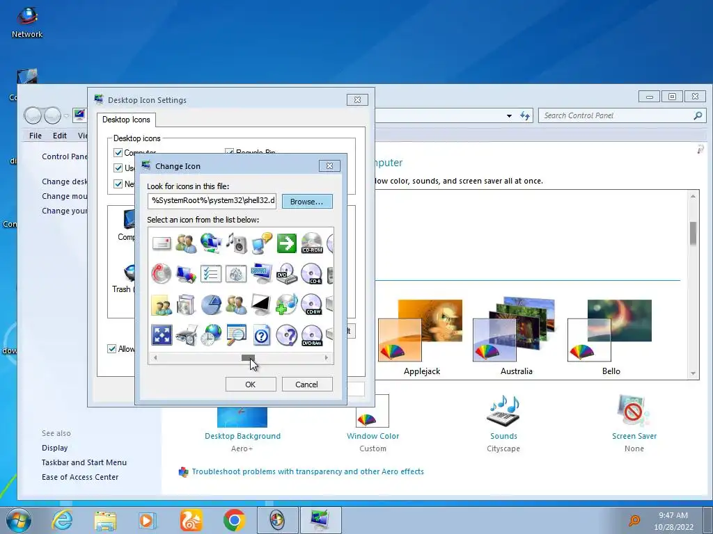
Task: Open the File menu in Control Panel
Action: [36, 136]
